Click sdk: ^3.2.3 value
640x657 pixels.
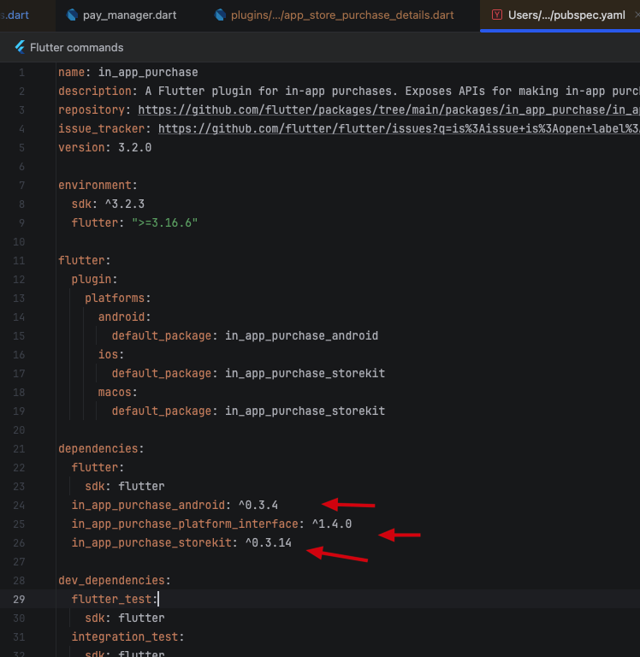pyautogui.click(x=108, y=204)
